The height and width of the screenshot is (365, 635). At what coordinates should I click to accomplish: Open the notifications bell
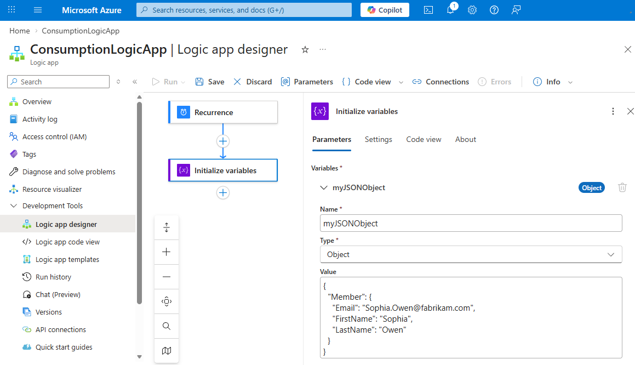click(450, 10)
